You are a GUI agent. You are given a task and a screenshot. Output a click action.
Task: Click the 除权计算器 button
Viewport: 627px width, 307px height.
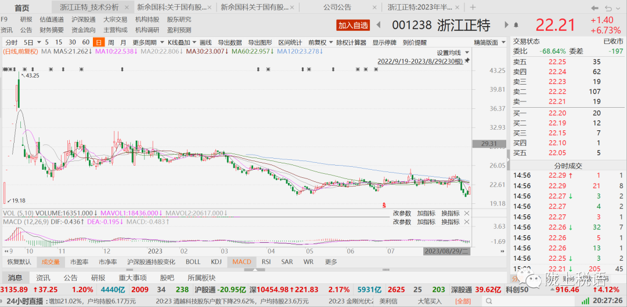(351, 42)
